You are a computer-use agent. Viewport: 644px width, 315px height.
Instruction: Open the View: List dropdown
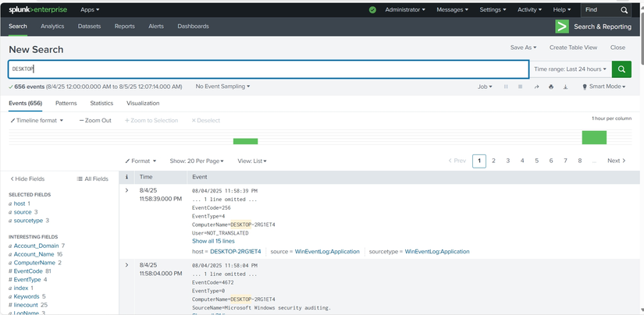[x=252, y=161]
